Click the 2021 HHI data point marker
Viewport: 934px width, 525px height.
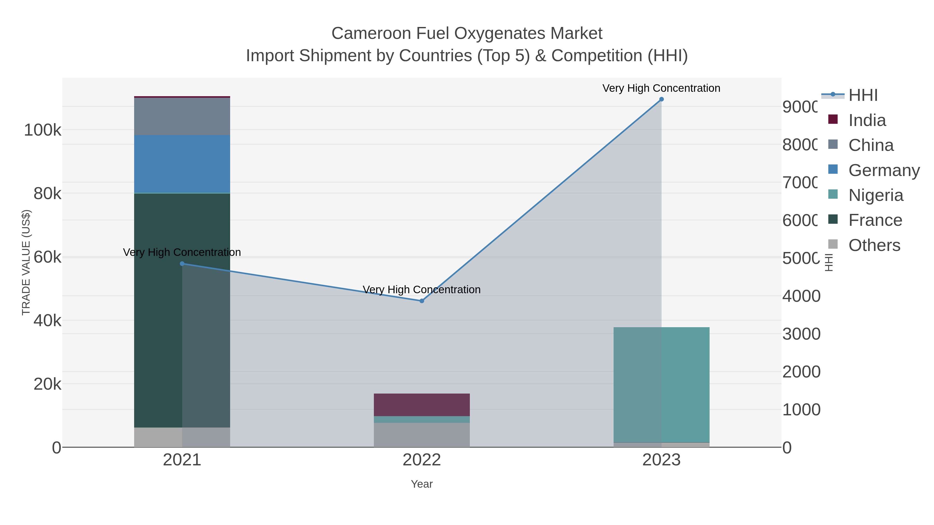coord(182,264)
